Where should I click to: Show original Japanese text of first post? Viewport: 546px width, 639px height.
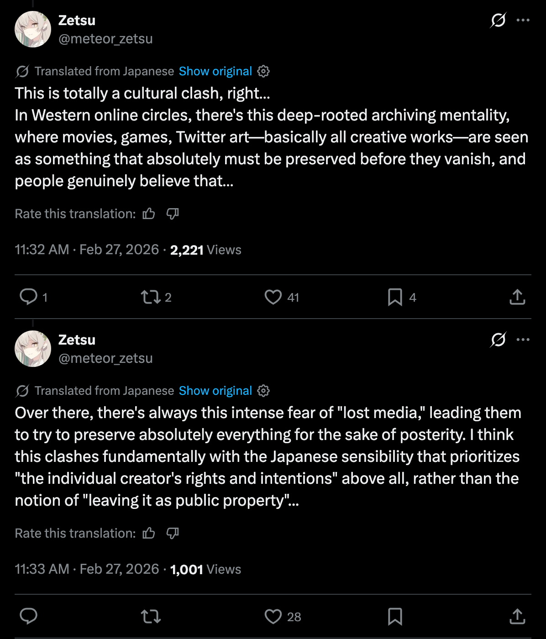click(x=215, y=71)
